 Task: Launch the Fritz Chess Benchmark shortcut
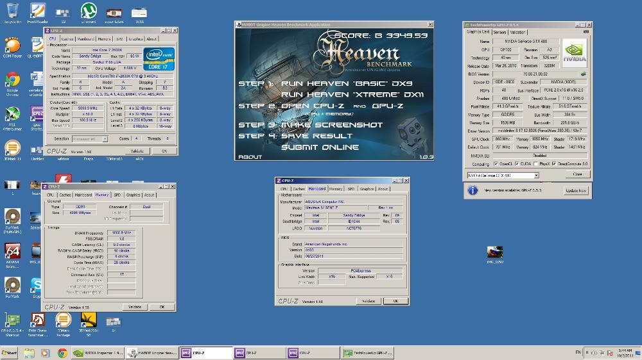pos(38,323)
